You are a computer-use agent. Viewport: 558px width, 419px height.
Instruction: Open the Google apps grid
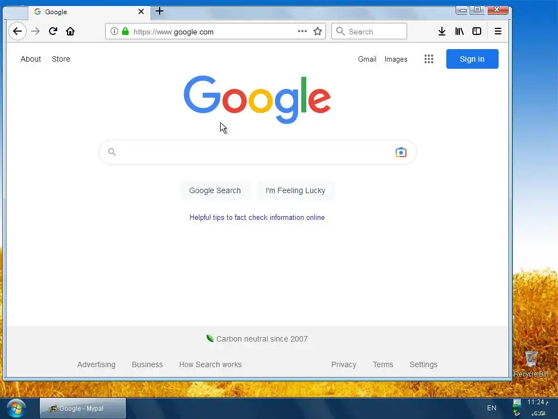[x=429, y=59]
